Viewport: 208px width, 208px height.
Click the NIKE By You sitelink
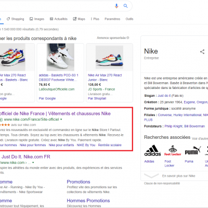86,145
